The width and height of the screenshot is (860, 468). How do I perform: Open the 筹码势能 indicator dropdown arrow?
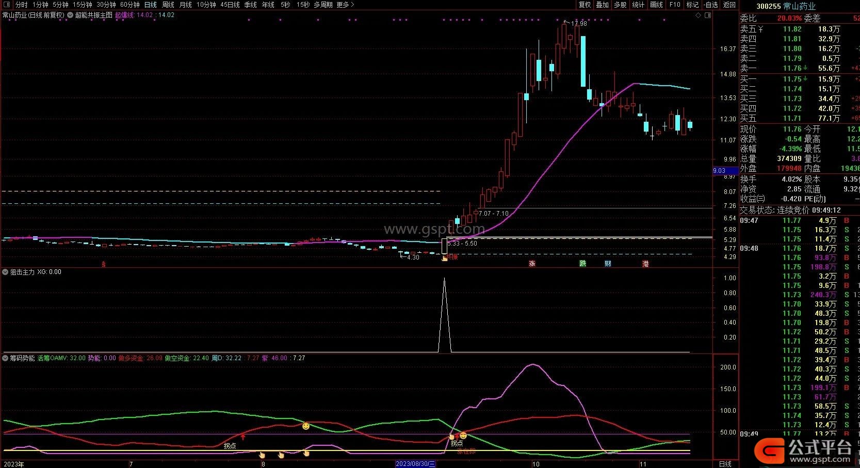point(6,358)
